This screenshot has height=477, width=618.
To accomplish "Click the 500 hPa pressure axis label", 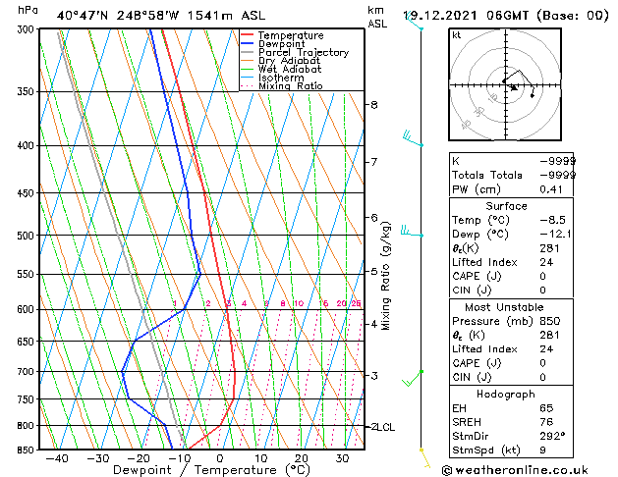I will 26,236.
